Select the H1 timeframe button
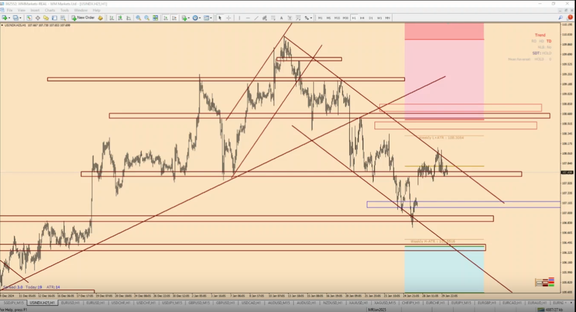The height and width of the screenshot is (312, 576). pyautogui.click(x=354, y=18)
